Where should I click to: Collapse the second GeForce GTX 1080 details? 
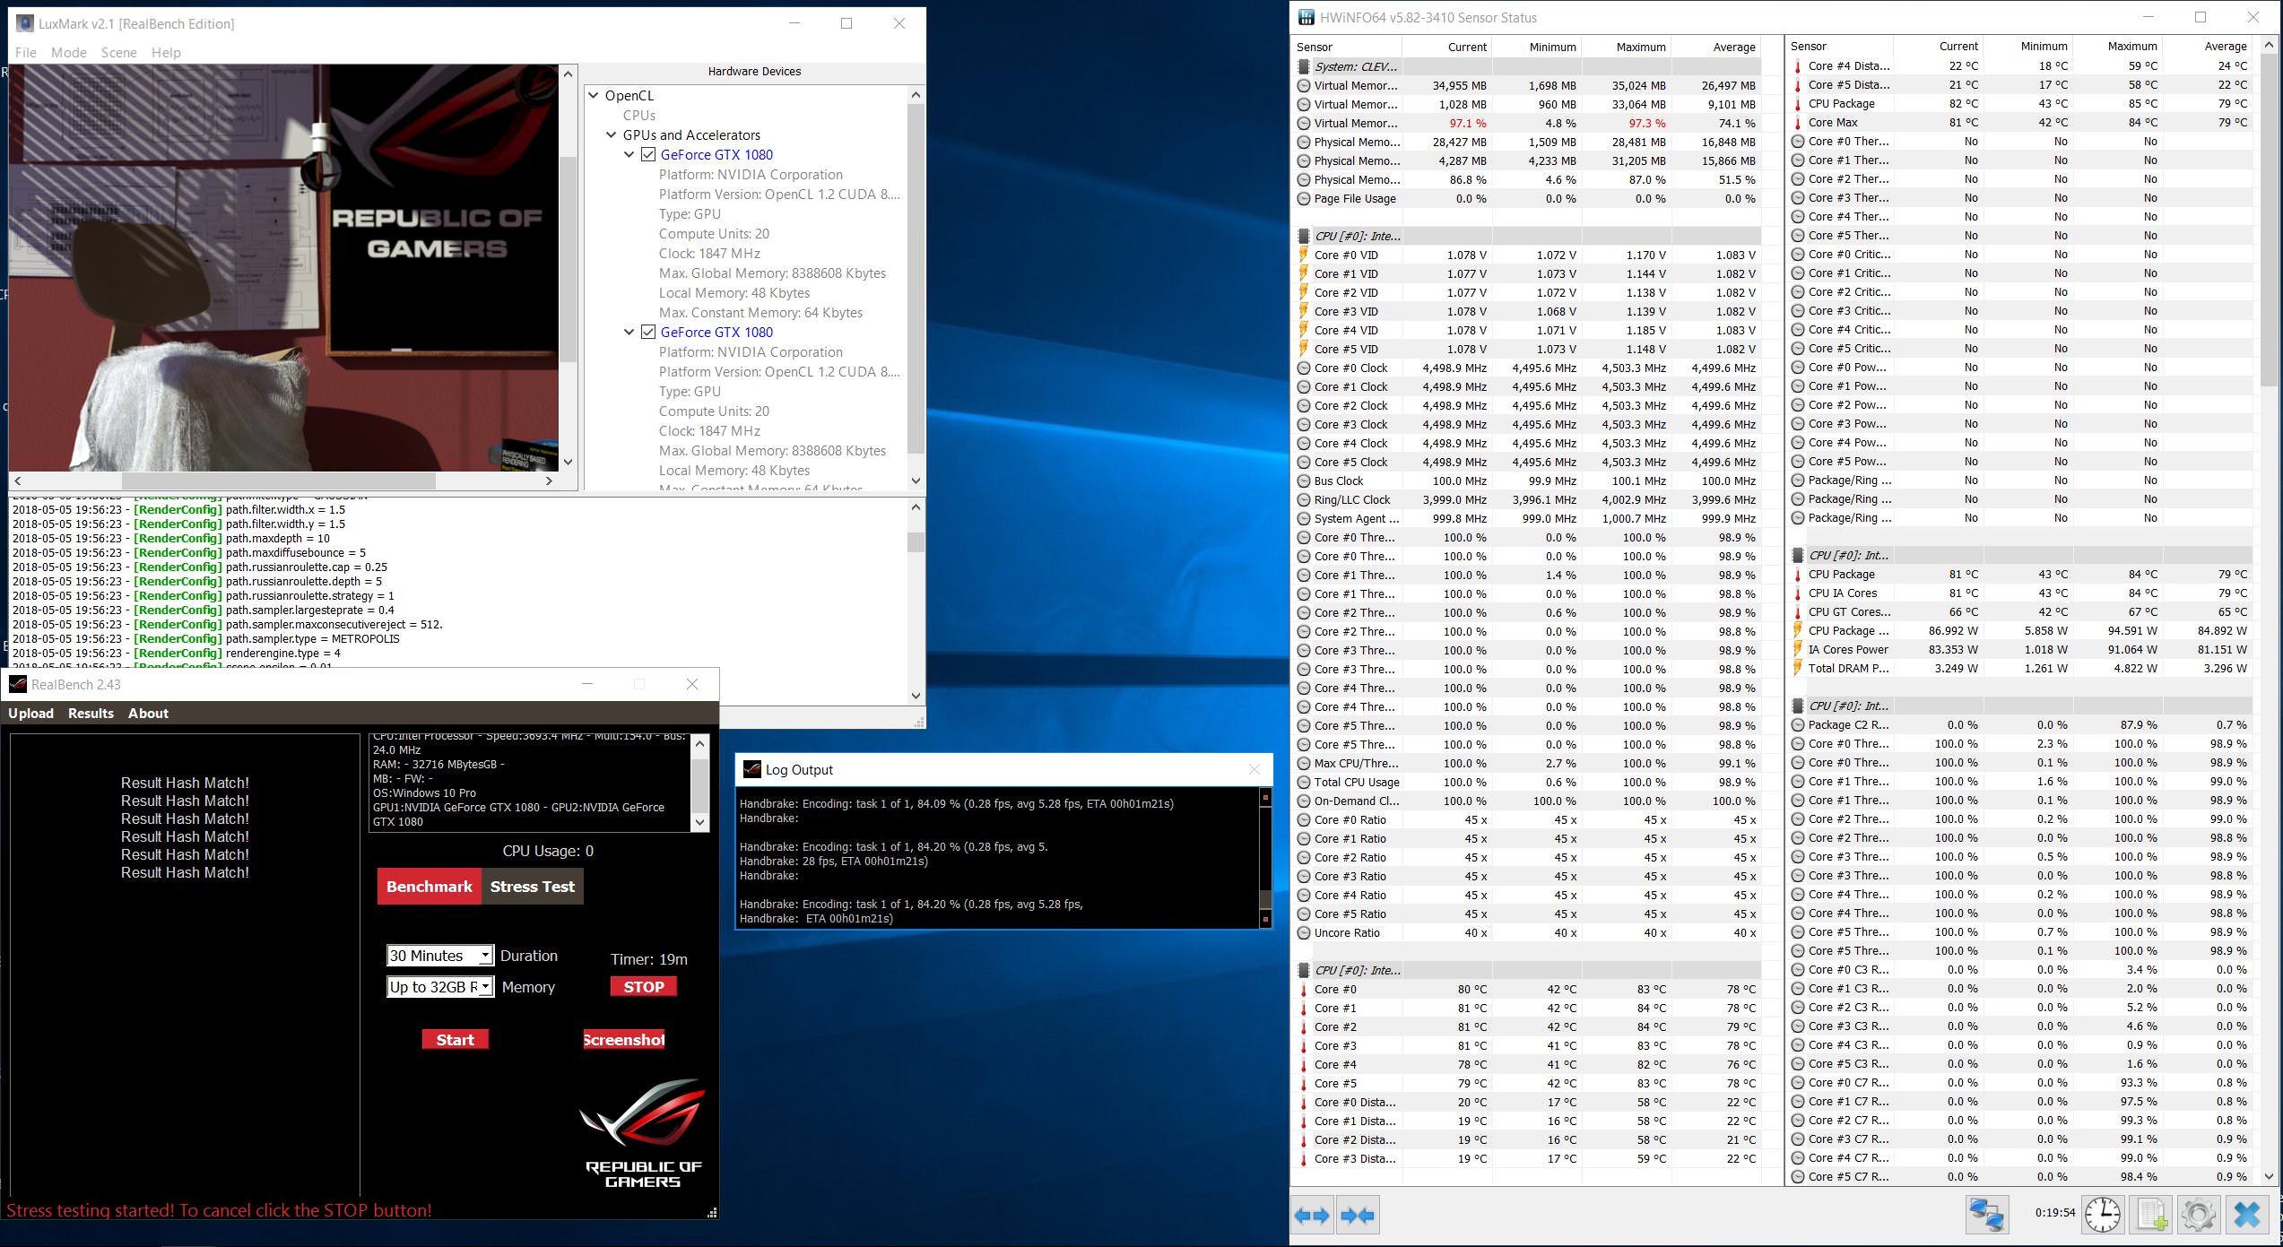tap(629, 332)
